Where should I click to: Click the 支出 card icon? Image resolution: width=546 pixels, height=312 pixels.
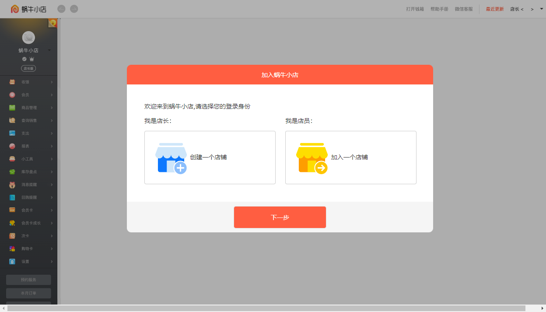(12, 133)
